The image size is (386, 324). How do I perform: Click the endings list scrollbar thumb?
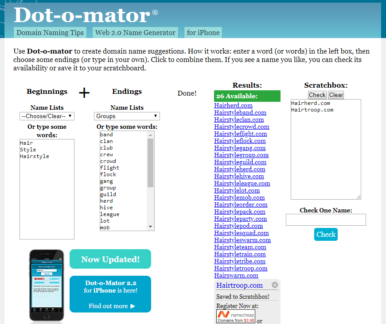[150, 163]
